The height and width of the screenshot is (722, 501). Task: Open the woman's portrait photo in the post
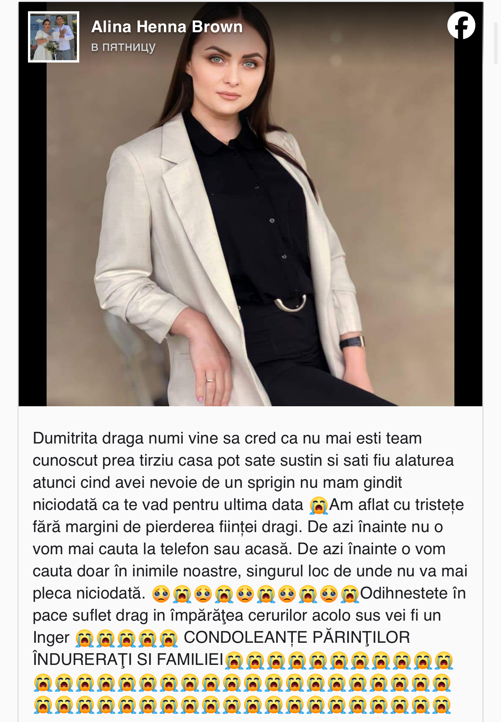tap(250, 204)
